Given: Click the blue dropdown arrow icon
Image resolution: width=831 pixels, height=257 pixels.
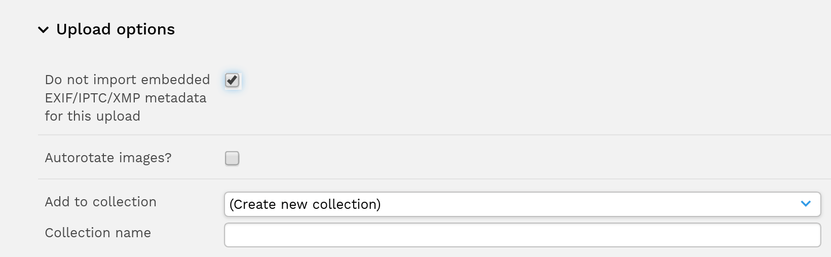Looking at the screenshot, I should (x=806, y=204).
